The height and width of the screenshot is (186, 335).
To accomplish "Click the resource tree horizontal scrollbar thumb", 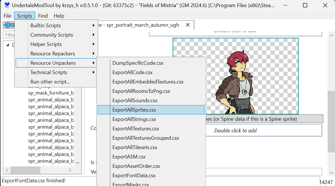I will (x=26, y=170).
